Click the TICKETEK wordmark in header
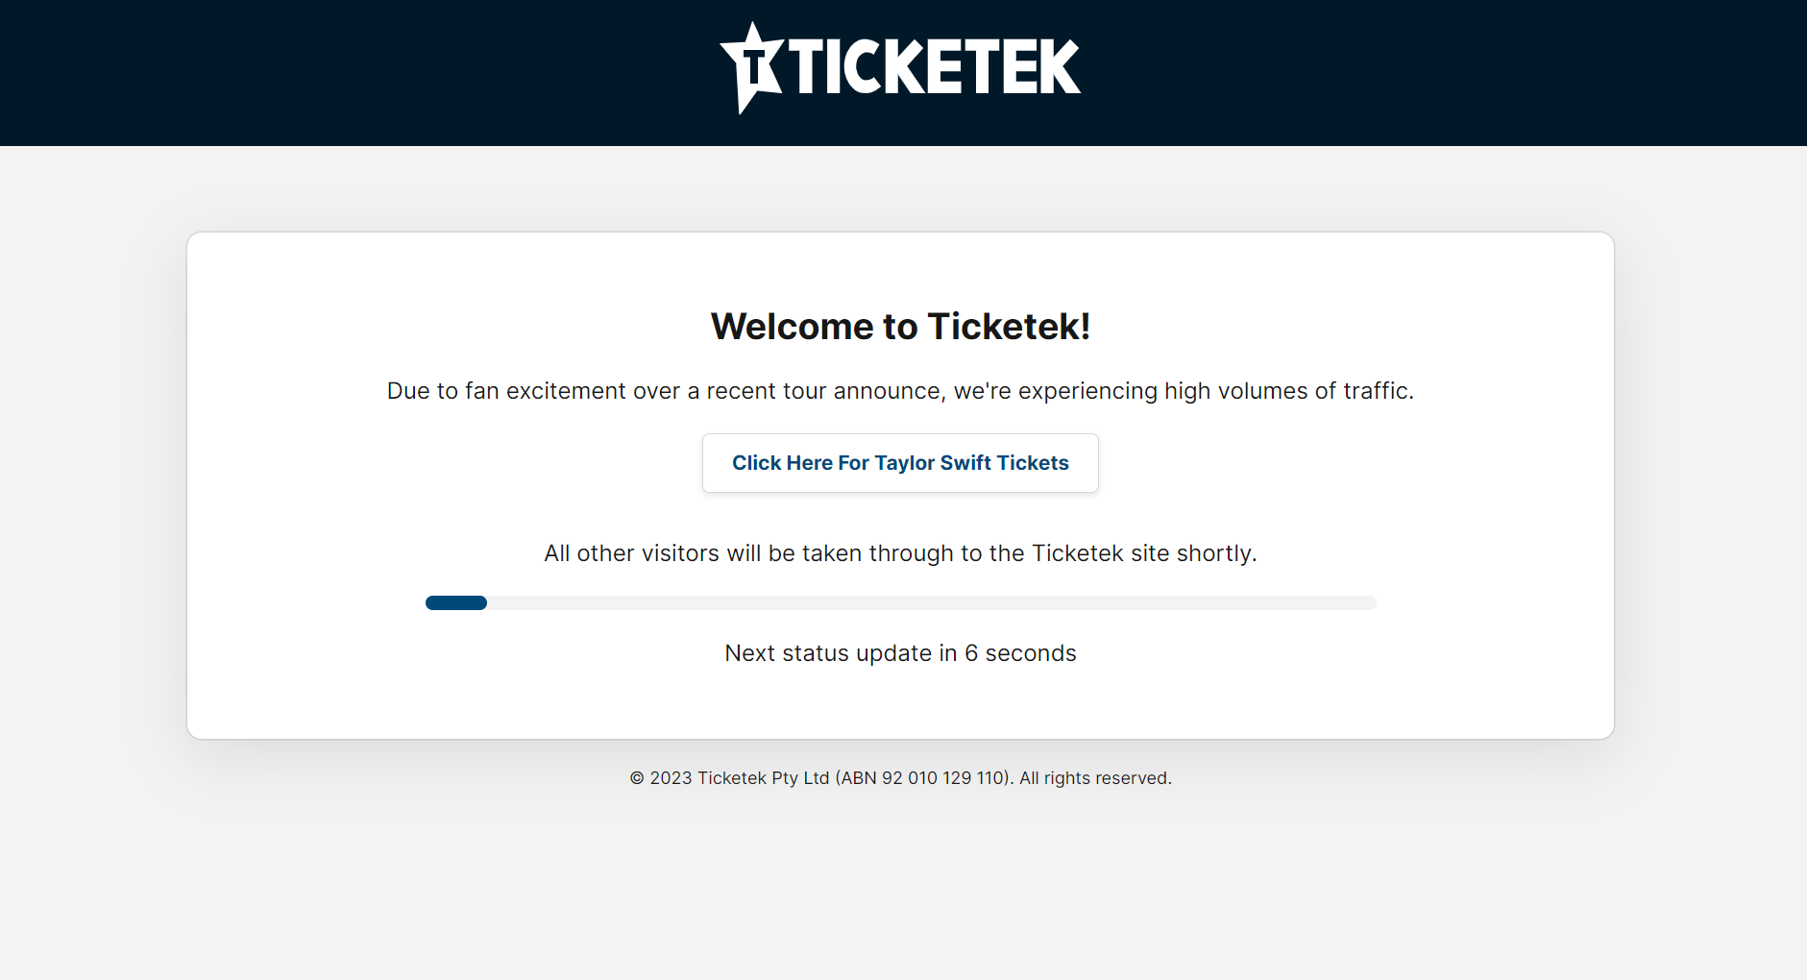 coord(935,66)
